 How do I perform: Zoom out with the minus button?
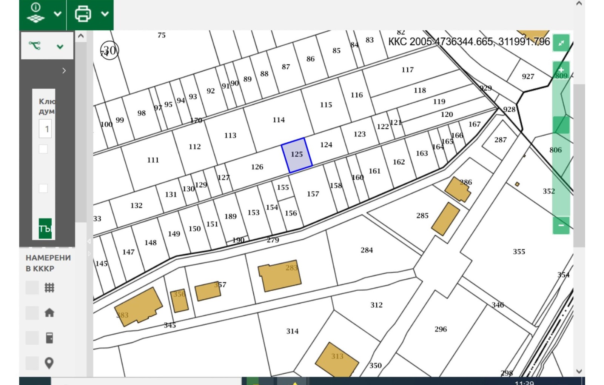[561, 225]
